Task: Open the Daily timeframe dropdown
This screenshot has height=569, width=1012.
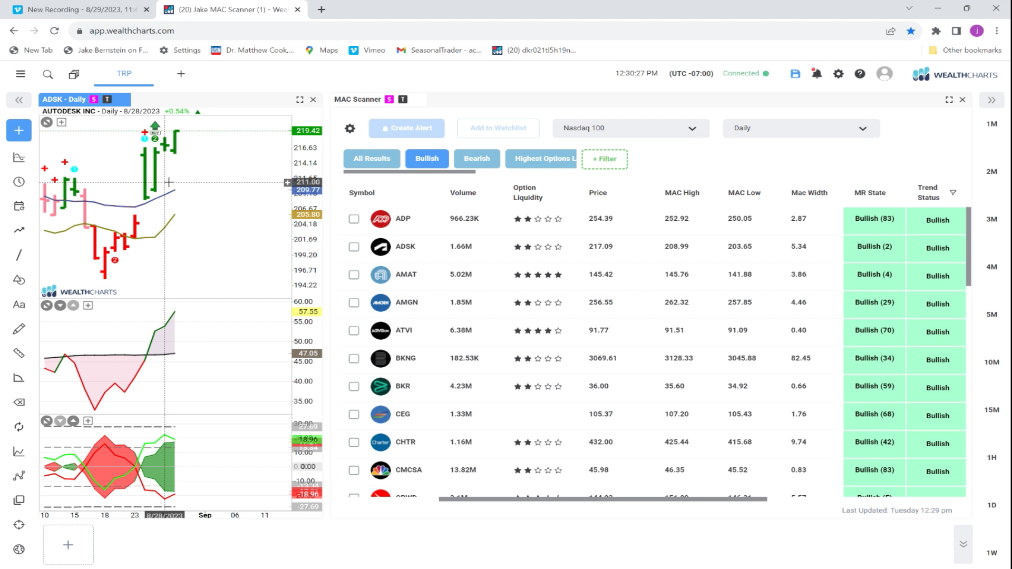Action: click(x=801, y=128)
